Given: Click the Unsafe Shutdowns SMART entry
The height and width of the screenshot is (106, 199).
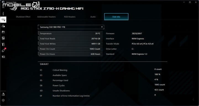Looking at the screenshot, I should [61, 91].
